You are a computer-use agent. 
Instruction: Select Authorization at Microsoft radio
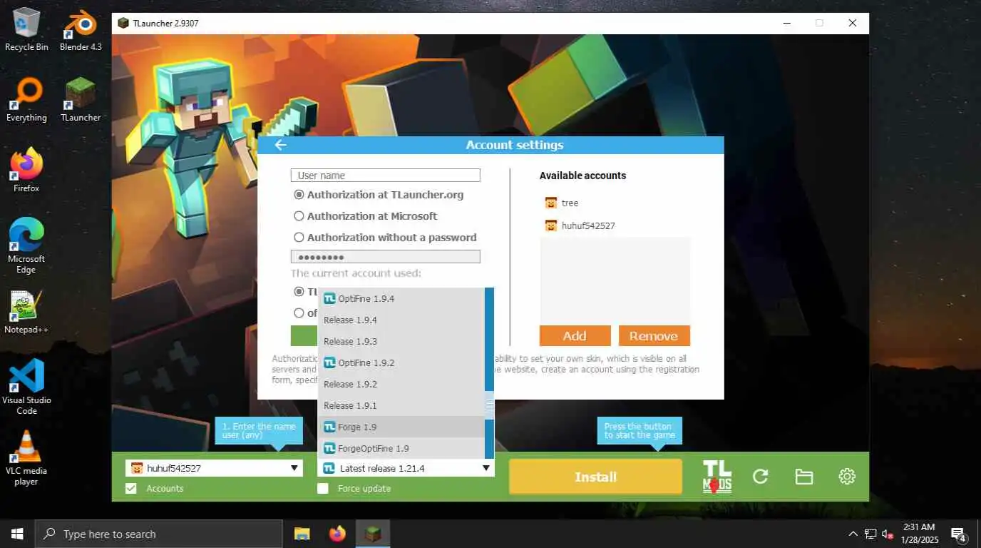coord(299,216)
